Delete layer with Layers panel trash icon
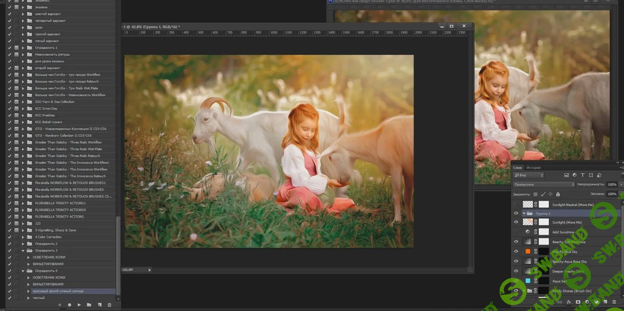 [614, 302]
